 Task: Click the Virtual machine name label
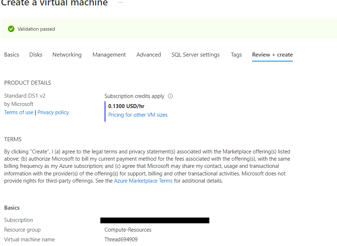29,239
